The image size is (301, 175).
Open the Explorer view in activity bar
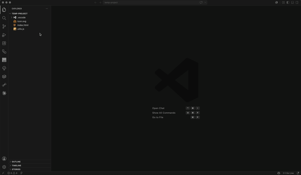click(x=4, y=10)
